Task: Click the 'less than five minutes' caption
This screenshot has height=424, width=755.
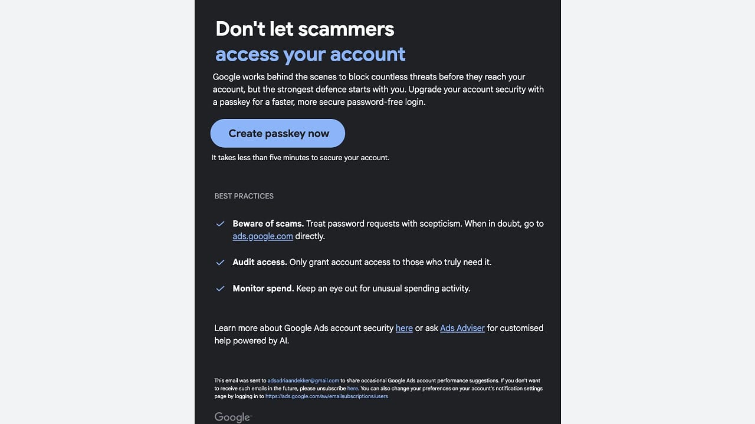Action: (x=300, y=158)
